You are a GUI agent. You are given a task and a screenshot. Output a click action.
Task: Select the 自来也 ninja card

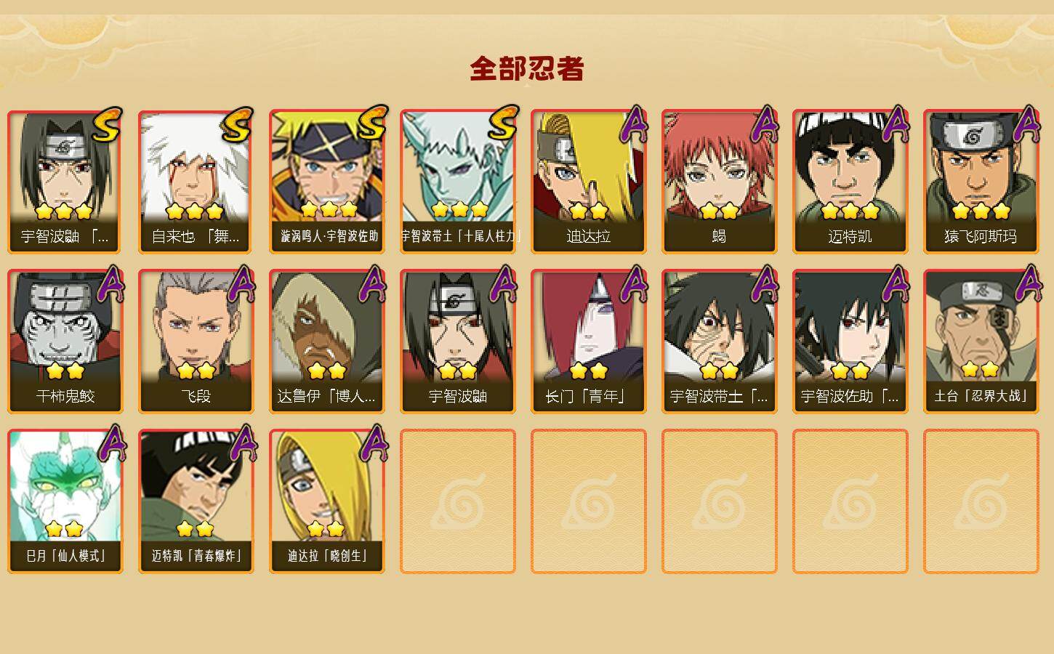(196, 182)
